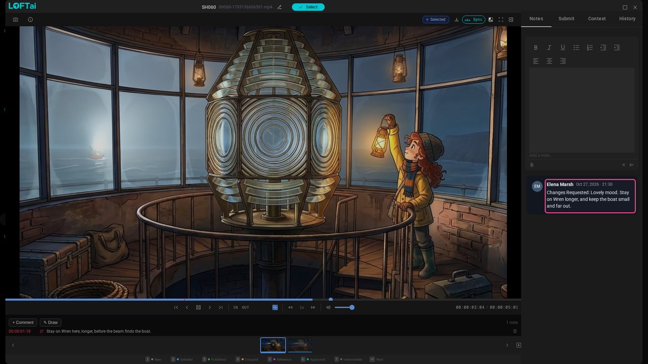648x364 pixels.
Task: Insert a numbered list in the note
Action: point(590,48)
